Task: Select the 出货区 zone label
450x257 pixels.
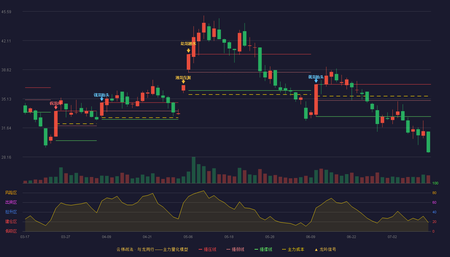Action: 11,202
